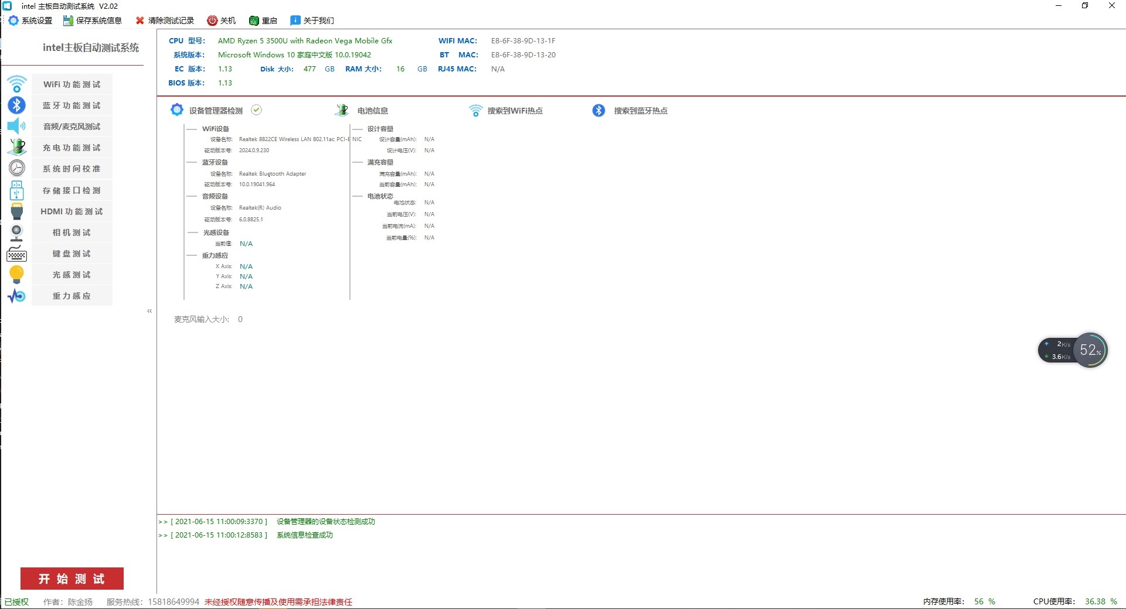Select 保存系统信息 in the toolbar

[93, 20]
